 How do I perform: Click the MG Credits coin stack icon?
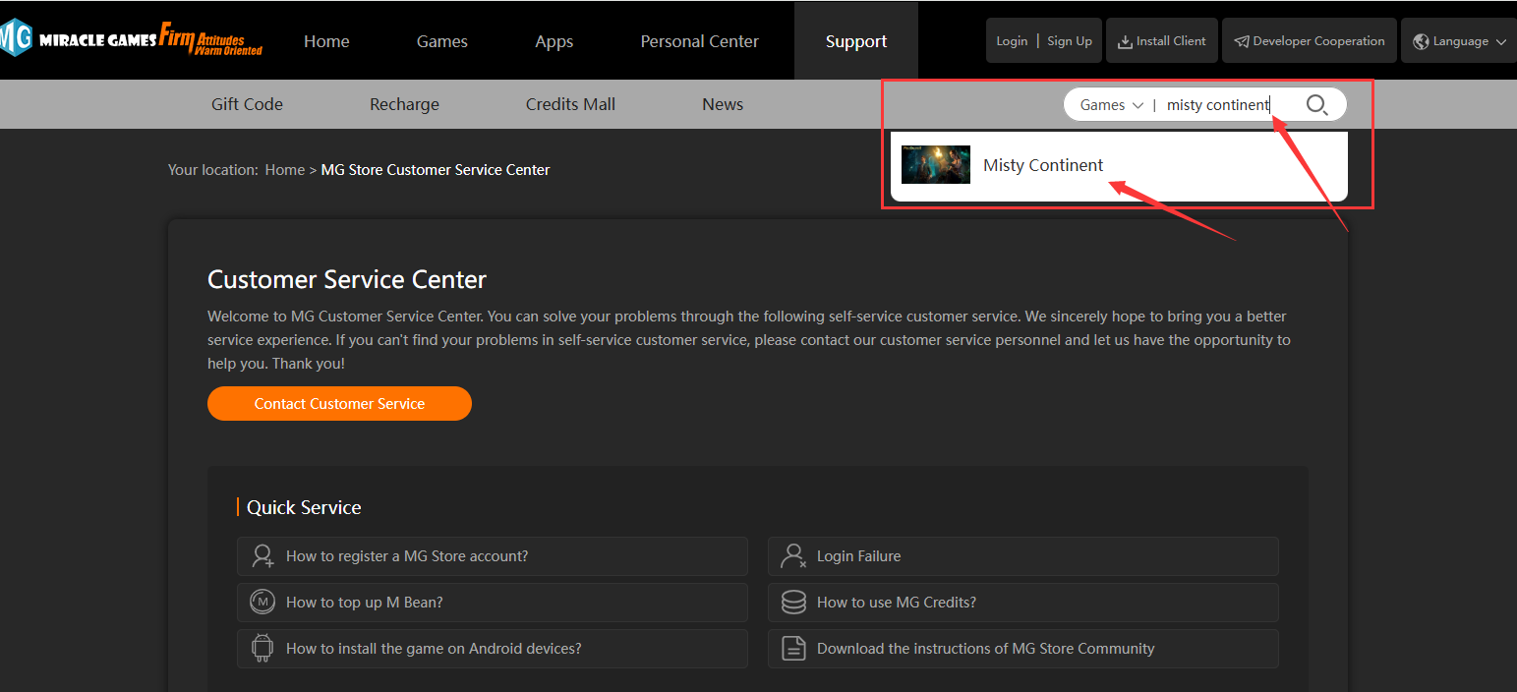(x=793, y=603)
